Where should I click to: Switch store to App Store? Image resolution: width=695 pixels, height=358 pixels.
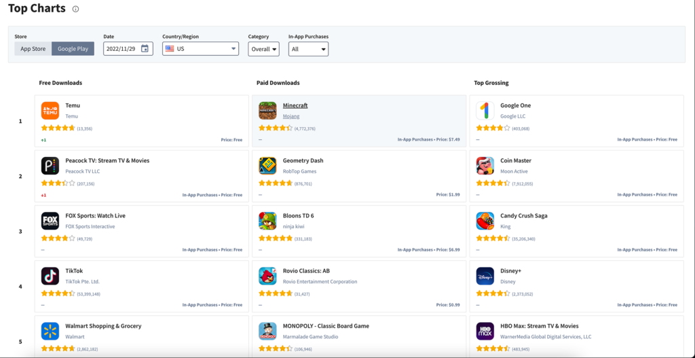[x=33, y=49]
